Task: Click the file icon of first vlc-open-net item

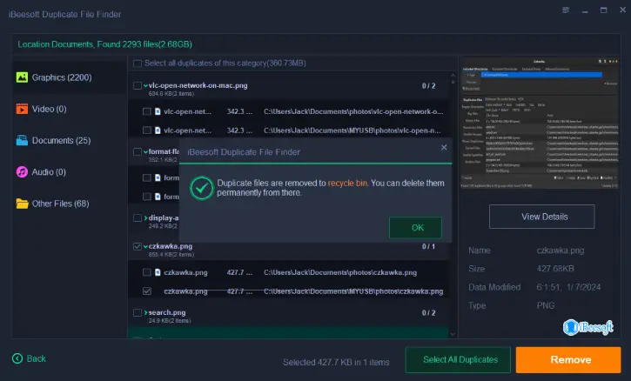Action: 158,111
